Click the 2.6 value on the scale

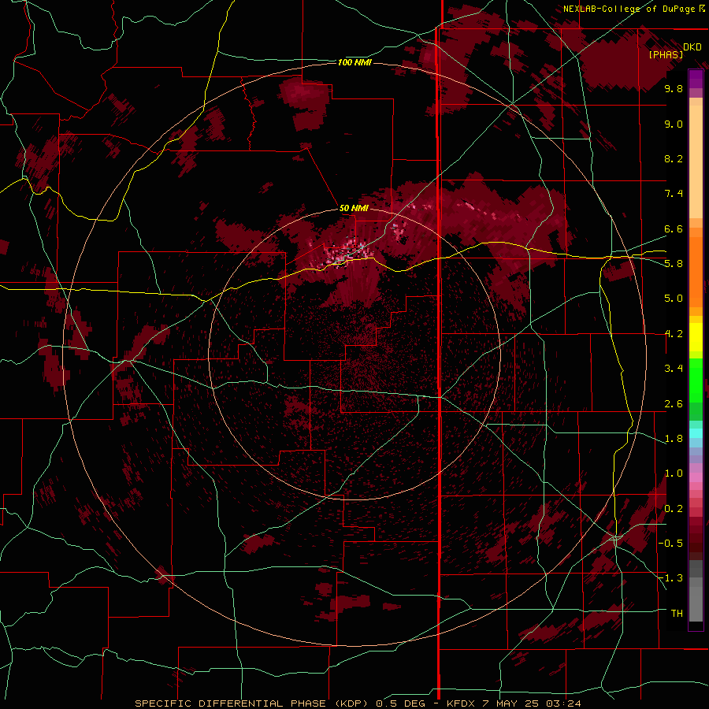pyautogui.click(x=674, y=404)
